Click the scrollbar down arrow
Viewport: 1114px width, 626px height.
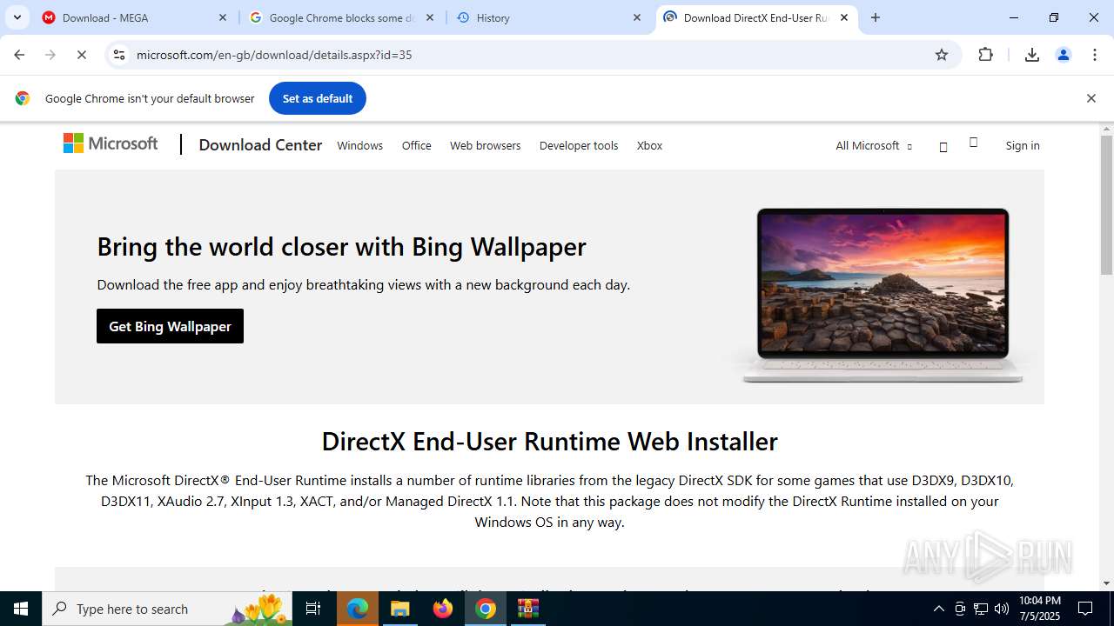tap(1106, 583)
